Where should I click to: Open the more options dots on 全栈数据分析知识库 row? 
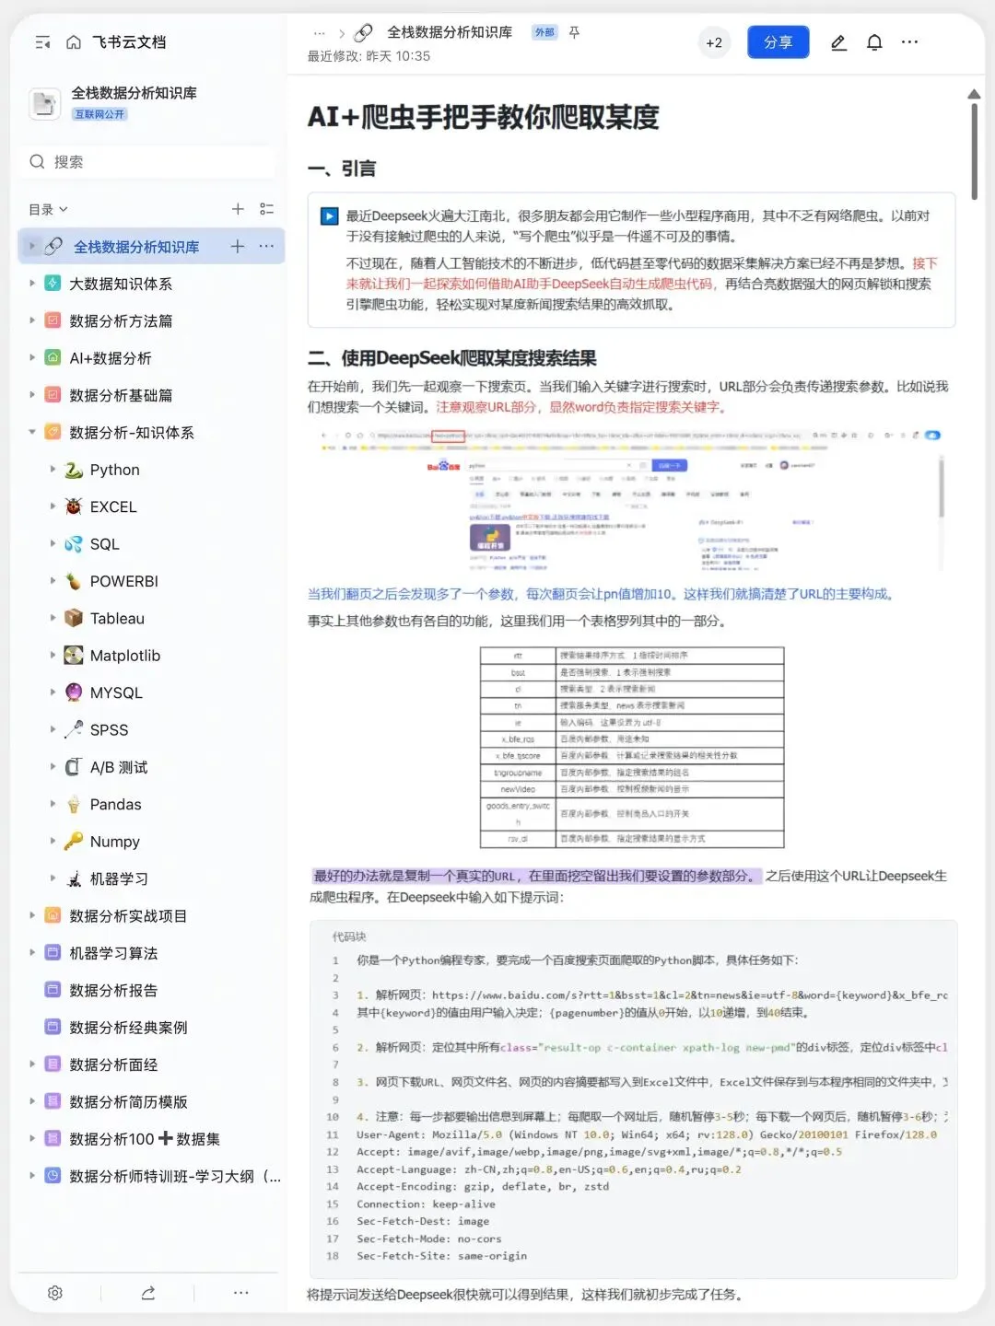266,246
